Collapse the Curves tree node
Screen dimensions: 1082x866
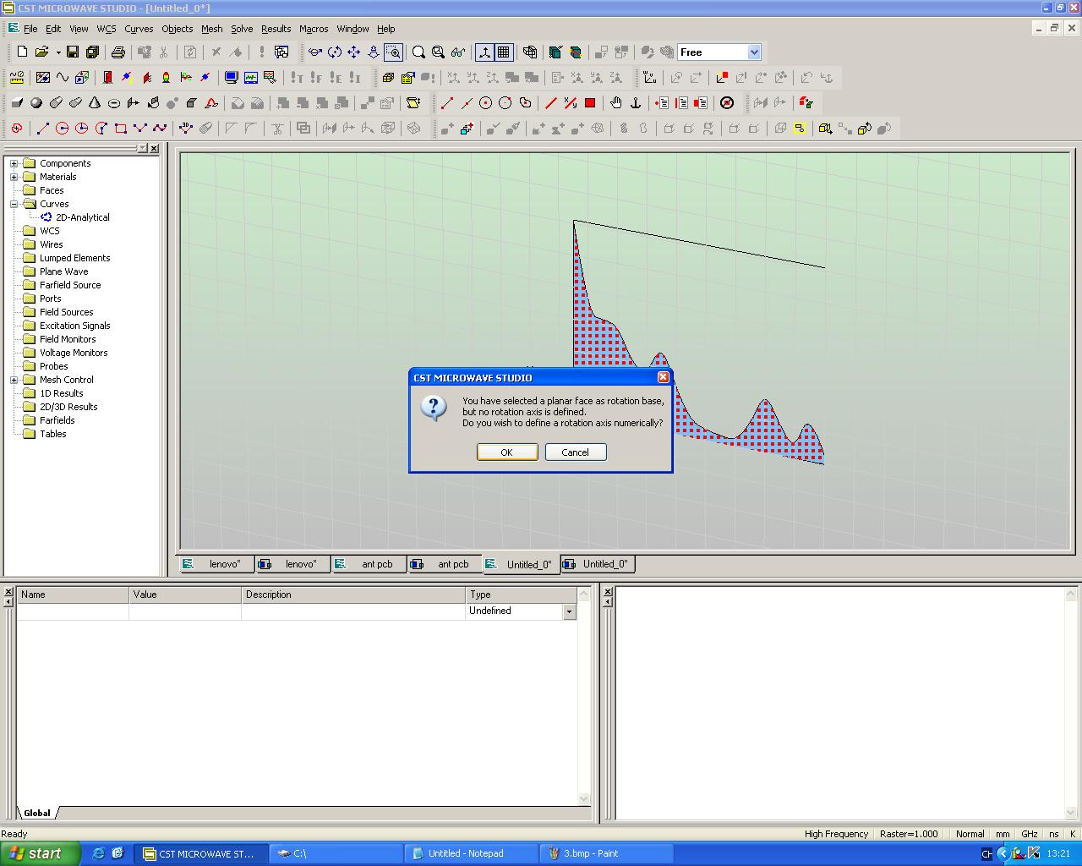[x=14, y=204]
